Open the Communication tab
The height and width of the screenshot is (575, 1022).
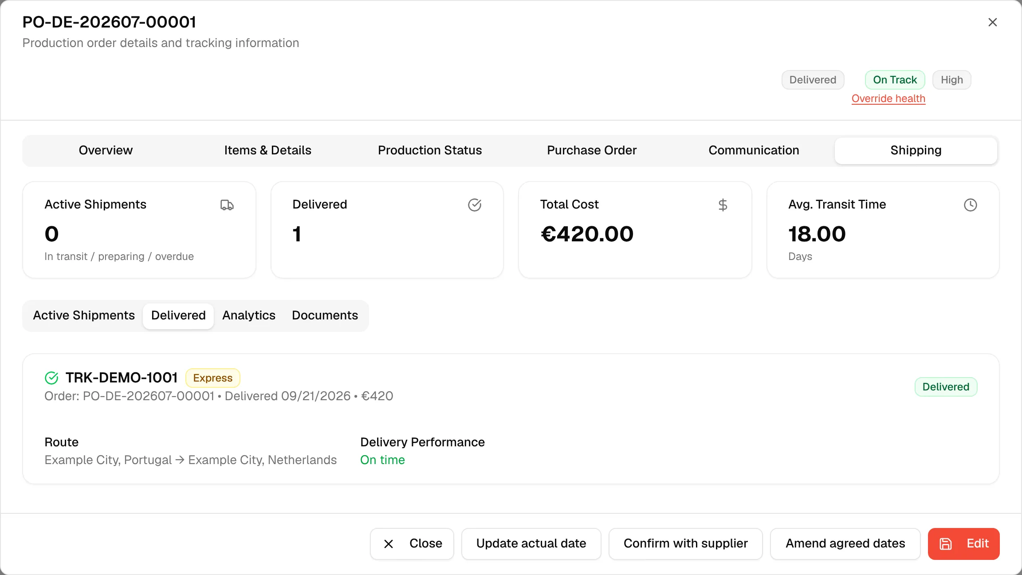pos(754,150)
